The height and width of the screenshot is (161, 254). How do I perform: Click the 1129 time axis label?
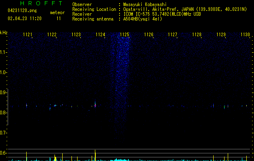(221, 35)
